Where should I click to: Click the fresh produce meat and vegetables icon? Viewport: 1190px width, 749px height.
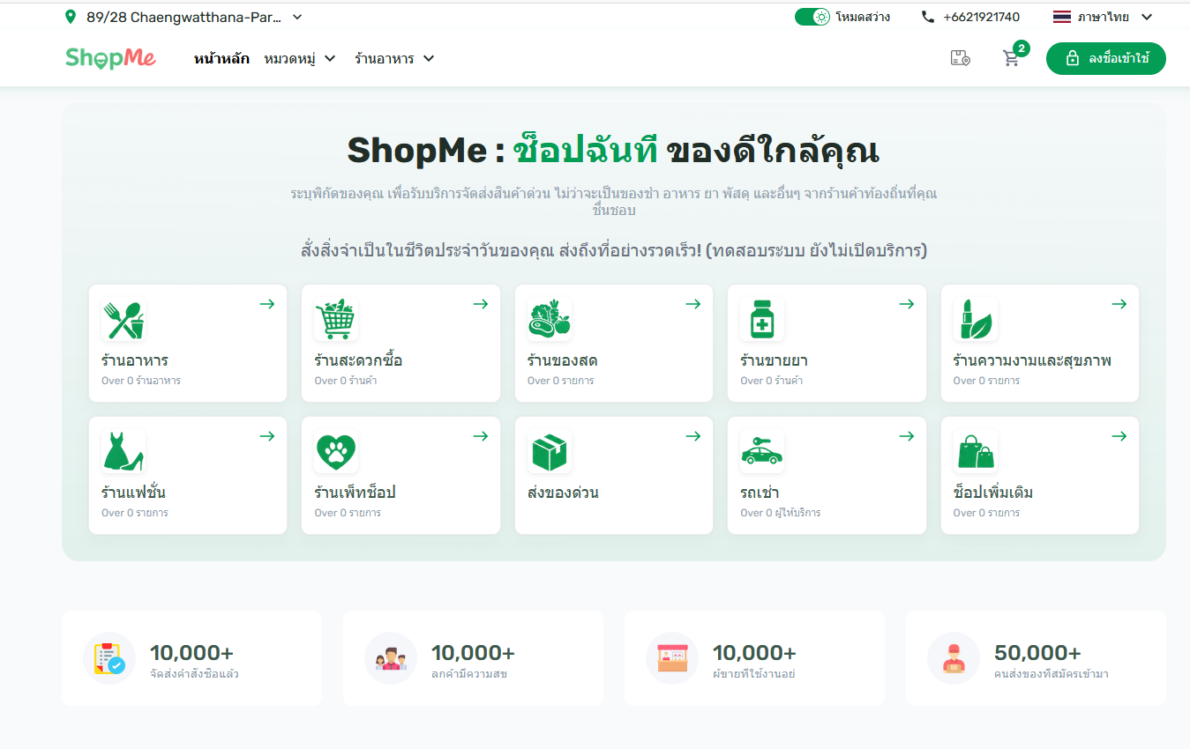[550, 320]
